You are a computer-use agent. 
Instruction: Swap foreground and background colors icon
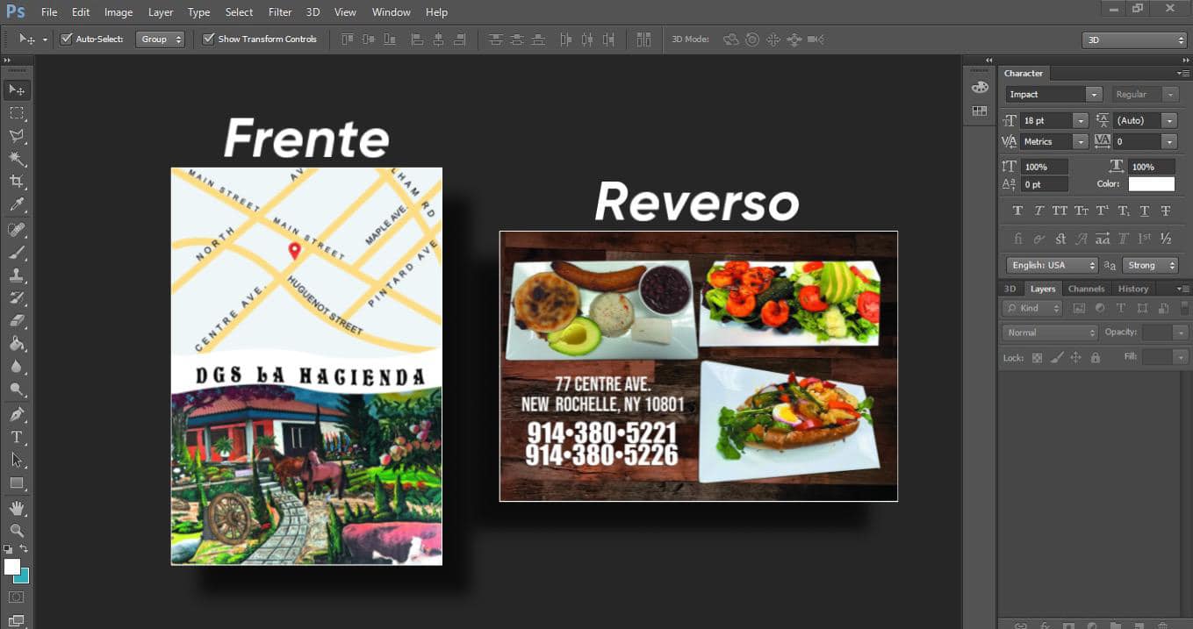point(25,549)
